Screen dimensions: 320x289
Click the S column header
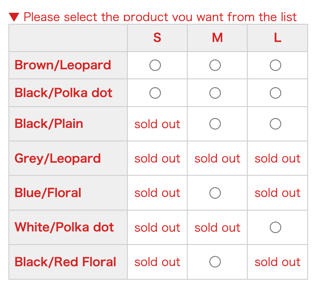pos(157,38)
